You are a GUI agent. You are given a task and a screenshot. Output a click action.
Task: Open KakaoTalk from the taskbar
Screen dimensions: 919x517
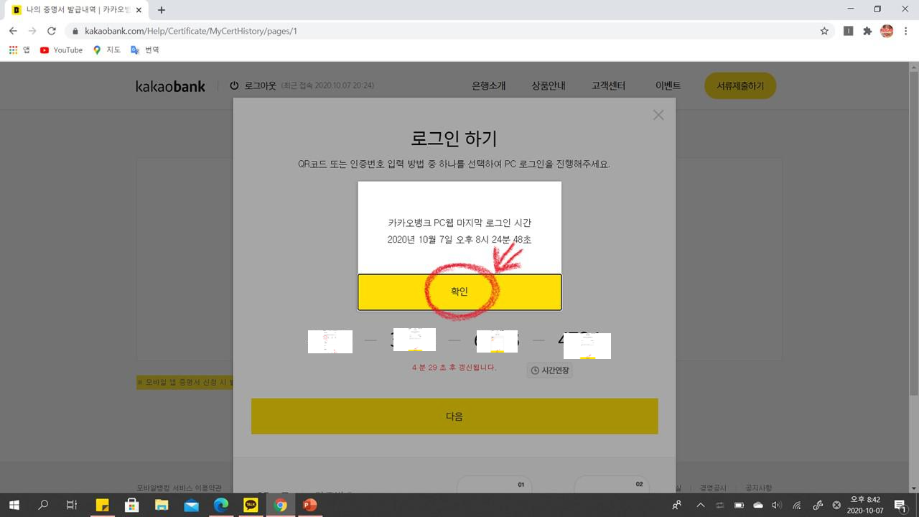pos(251,505)
